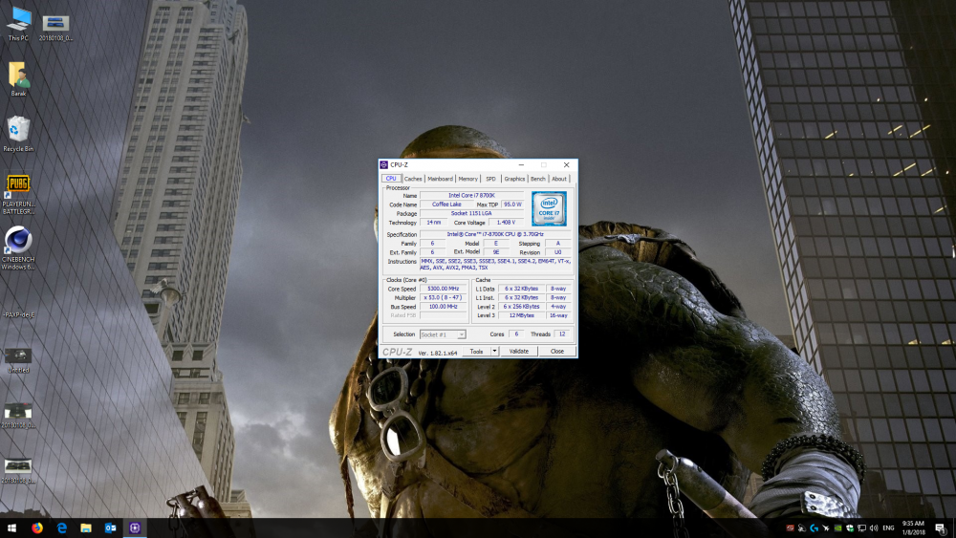Switch to the CPU tab
Image resolution: width=956 pixels, height=538 pixels.
pos(391,179)
